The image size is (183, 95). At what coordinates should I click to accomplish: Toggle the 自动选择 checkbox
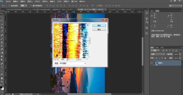9,6
